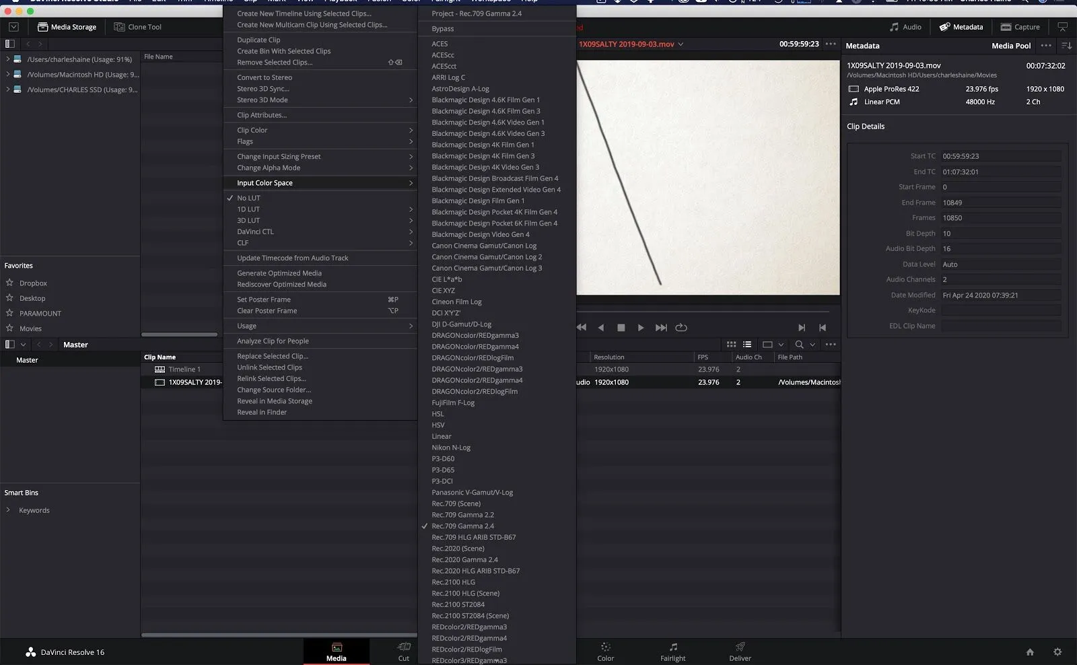Click the fast reverse playback button
The height and width of the screenshot is (665, 1077).
[581, 328]
